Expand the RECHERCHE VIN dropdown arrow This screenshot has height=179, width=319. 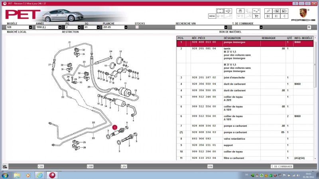[226, 27]
